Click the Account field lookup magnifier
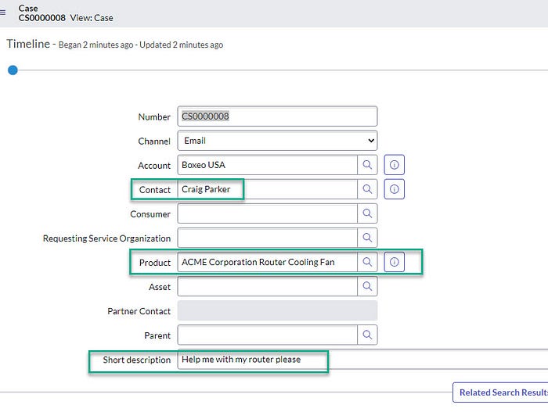 click(x=367, y=165)
